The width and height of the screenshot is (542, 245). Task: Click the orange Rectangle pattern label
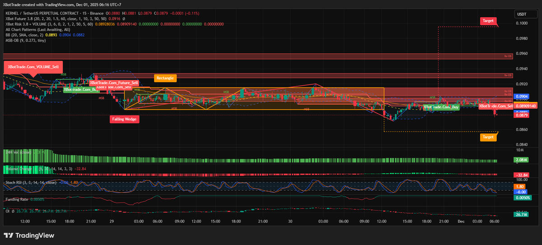[x=165, y=78]
